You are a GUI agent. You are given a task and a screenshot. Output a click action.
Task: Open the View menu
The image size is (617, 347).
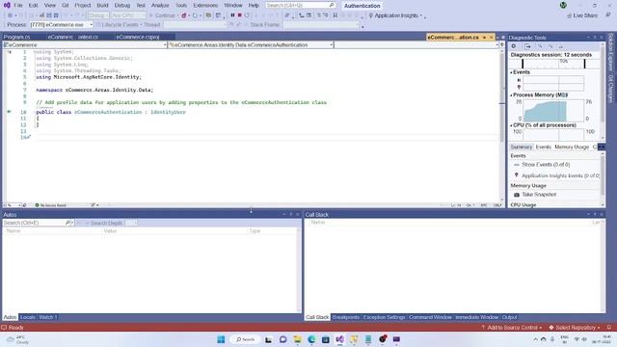tap(49, 6)
